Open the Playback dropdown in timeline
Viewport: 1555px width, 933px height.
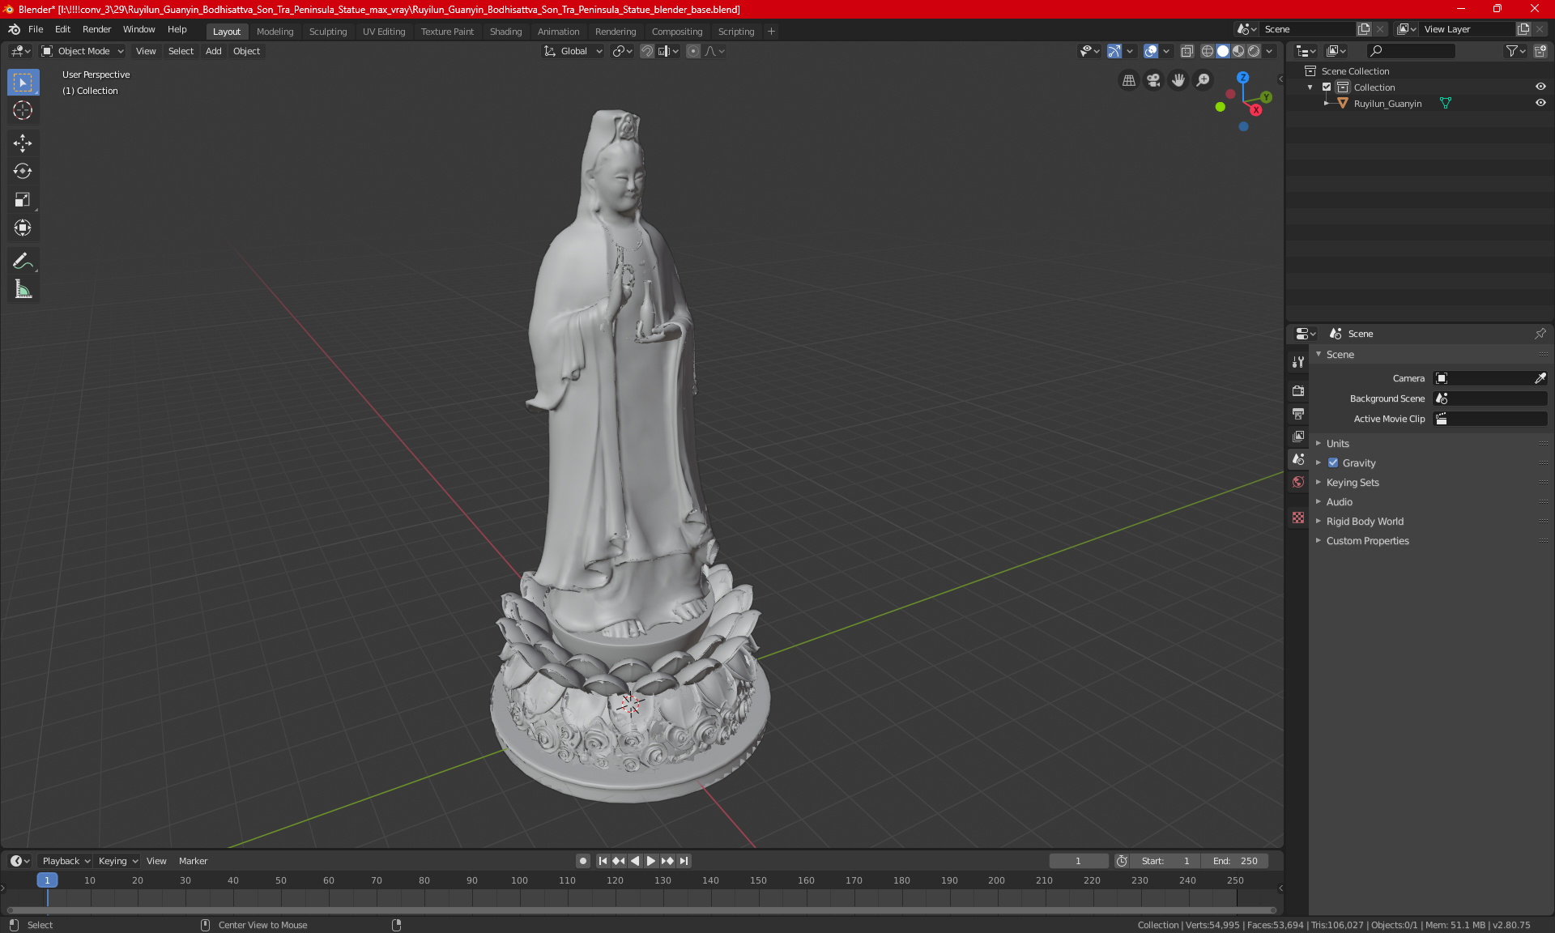coord(66,861)
